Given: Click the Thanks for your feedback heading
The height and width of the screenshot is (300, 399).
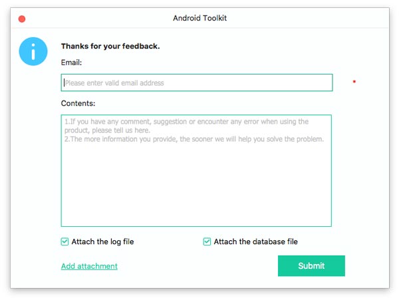Looking at the screenshot, I should 110,46.
